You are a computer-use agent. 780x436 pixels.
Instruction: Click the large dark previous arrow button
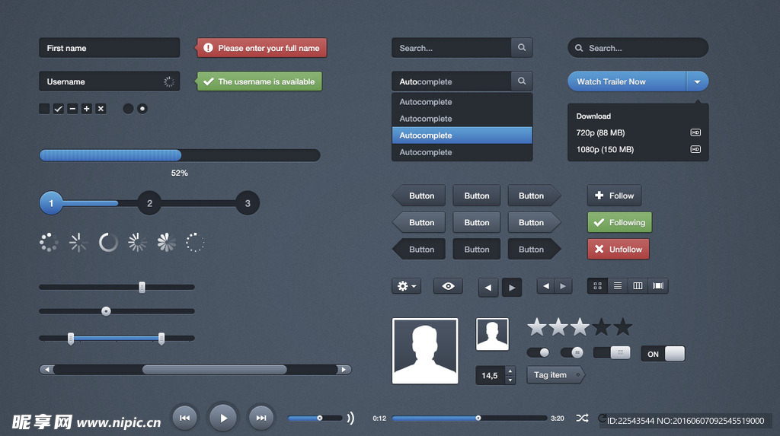click(488, 288)
